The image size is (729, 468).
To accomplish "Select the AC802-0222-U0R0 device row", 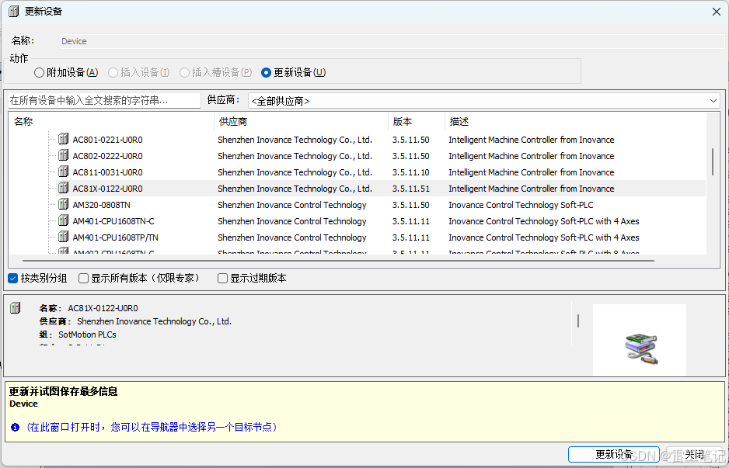I will click(380, 155).
